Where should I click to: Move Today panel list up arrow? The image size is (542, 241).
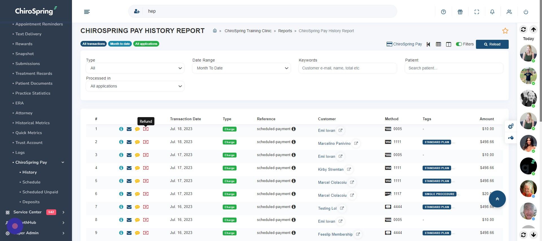tap(534, 29)
